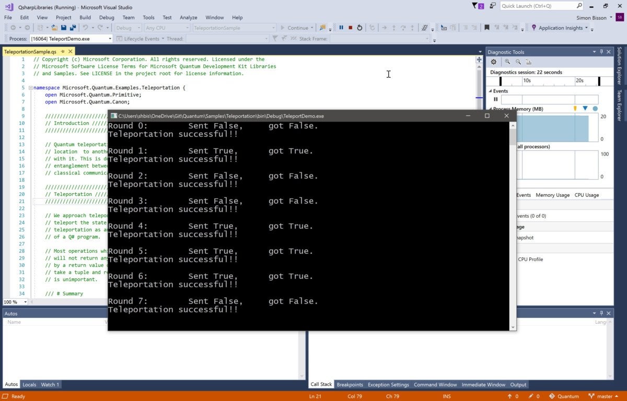
Task: Click the 10s mark on diagnostics timeline
Action: [x=527, y=81]
